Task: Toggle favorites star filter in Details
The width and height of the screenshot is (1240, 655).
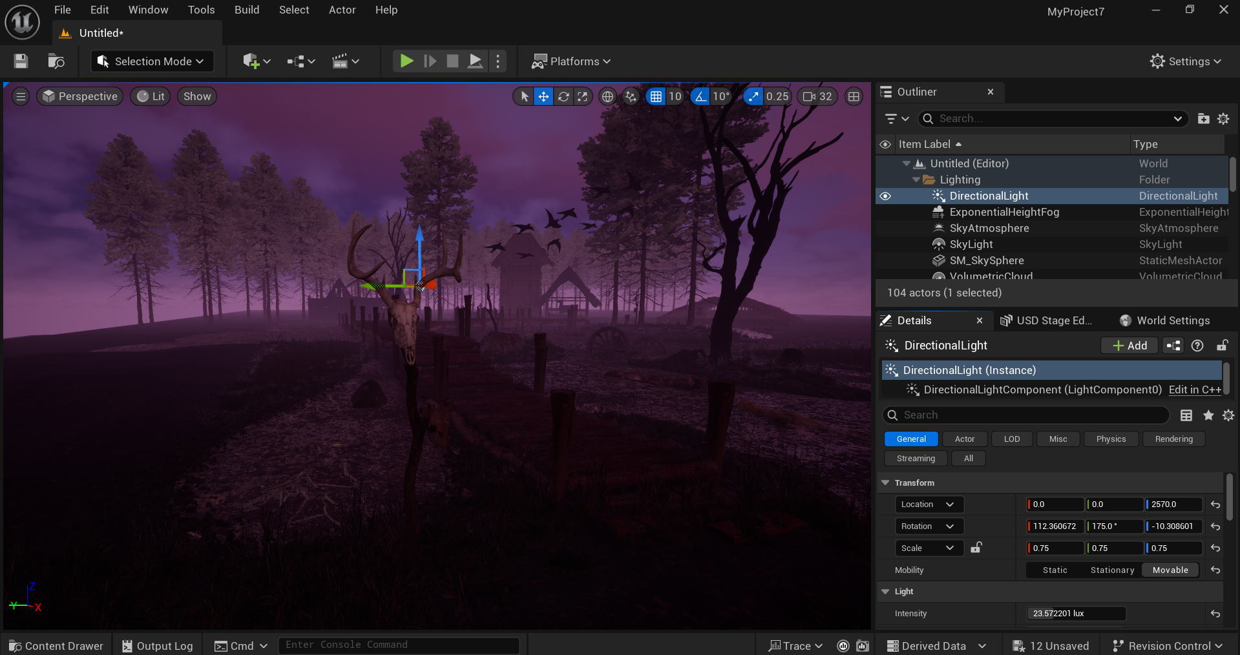Action: [1208, 415]
